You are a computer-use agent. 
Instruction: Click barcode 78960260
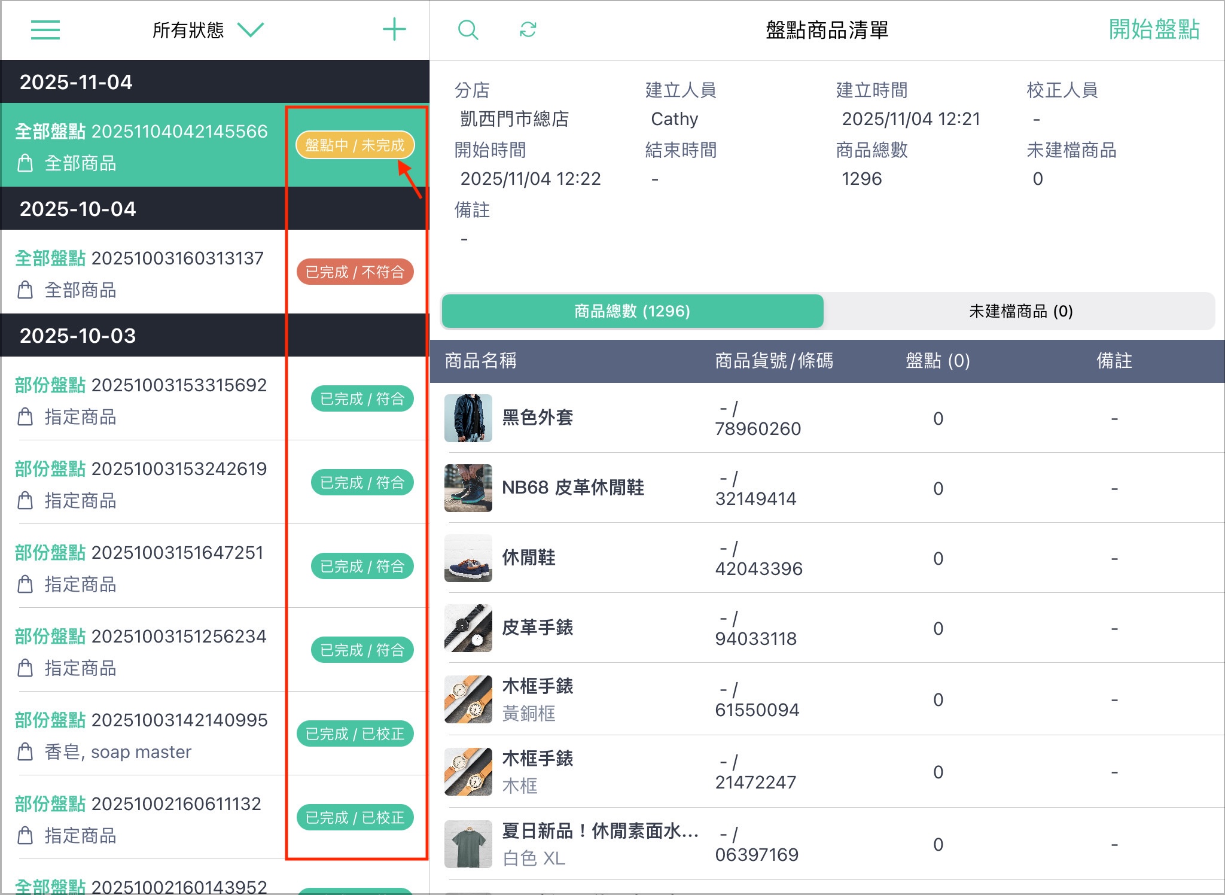(758, 429)
